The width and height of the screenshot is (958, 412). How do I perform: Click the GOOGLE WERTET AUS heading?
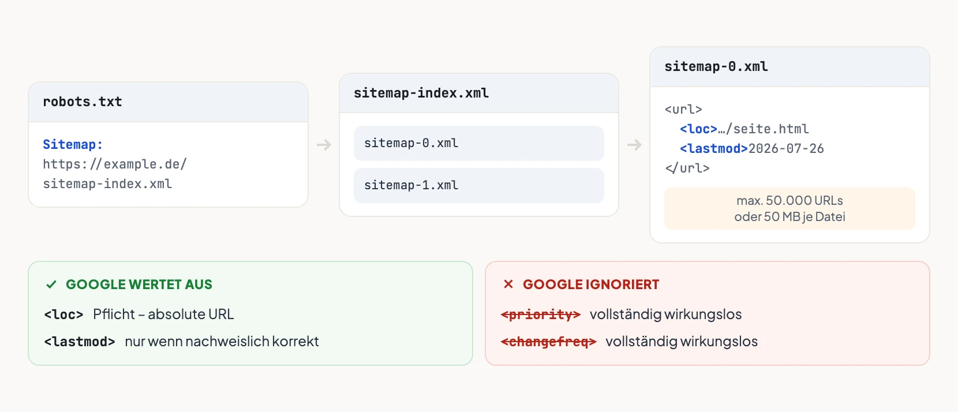[x=139, y=284]
